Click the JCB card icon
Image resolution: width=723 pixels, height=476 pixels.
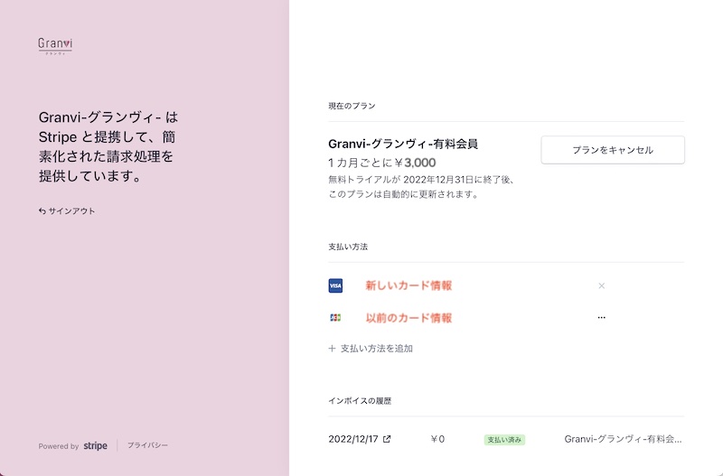(335, 318)
